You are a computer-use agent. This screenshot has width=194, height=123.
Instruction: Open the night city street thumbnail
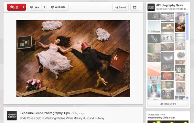167,67
